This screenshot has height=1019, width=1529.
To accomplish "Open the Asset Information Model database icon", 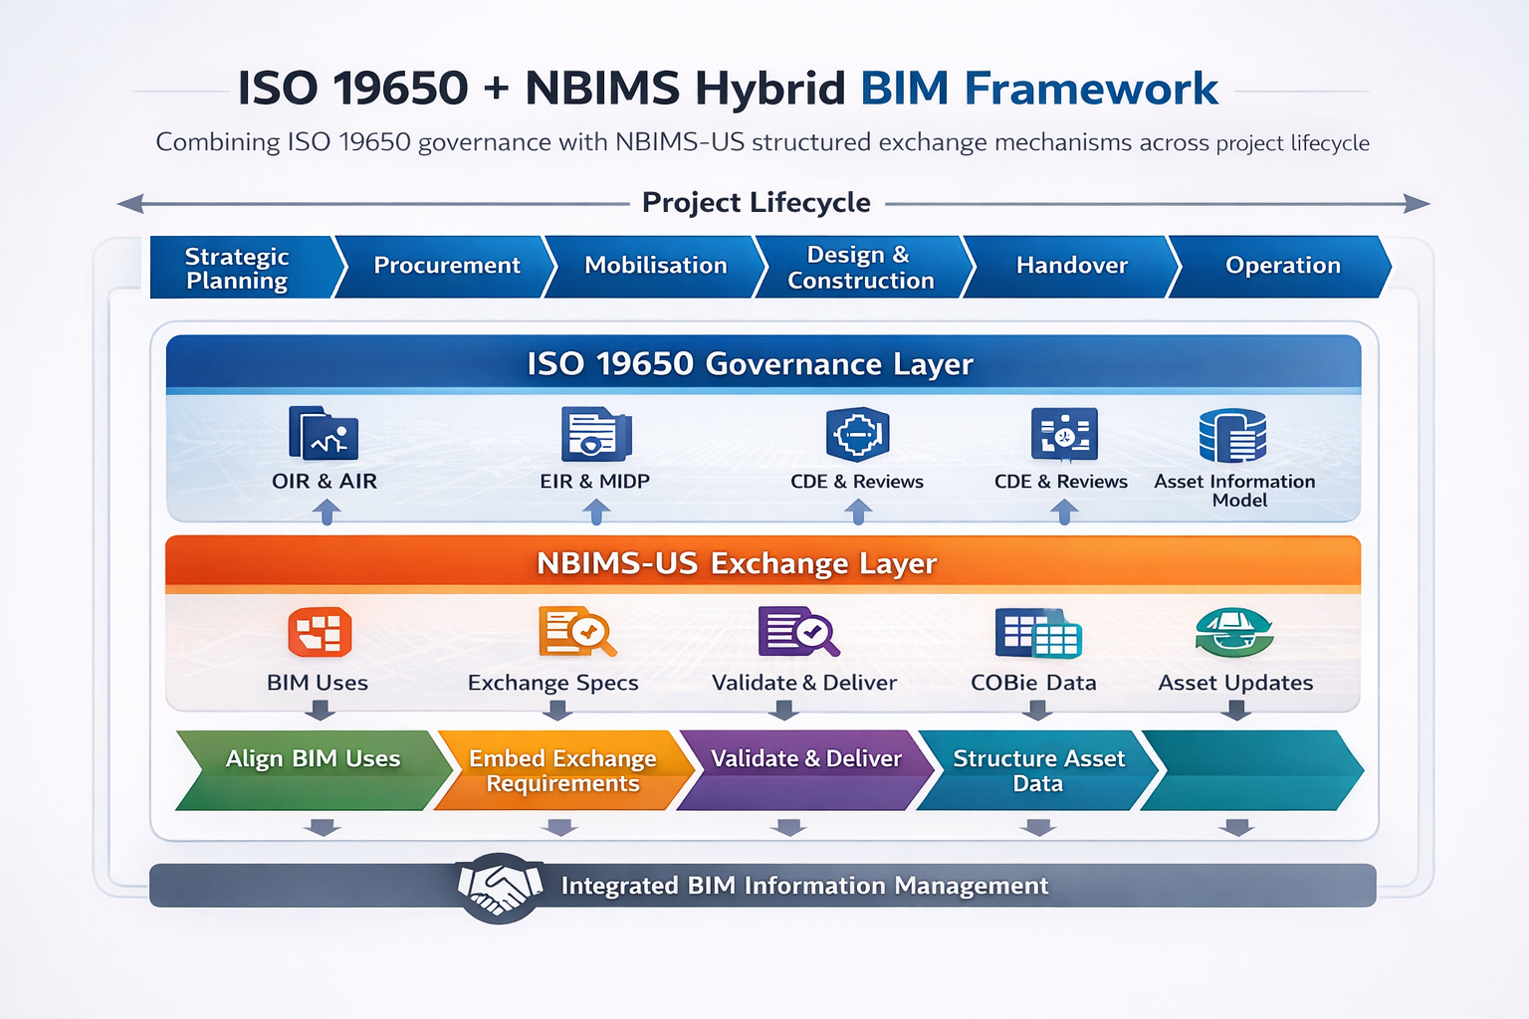I will pos(1233,435).
